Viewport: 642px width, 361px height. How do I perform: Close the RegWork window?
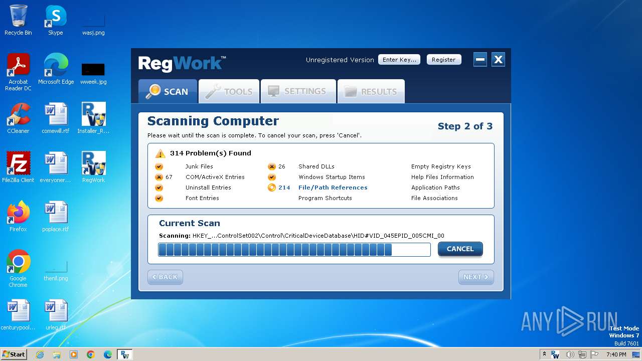498,60
